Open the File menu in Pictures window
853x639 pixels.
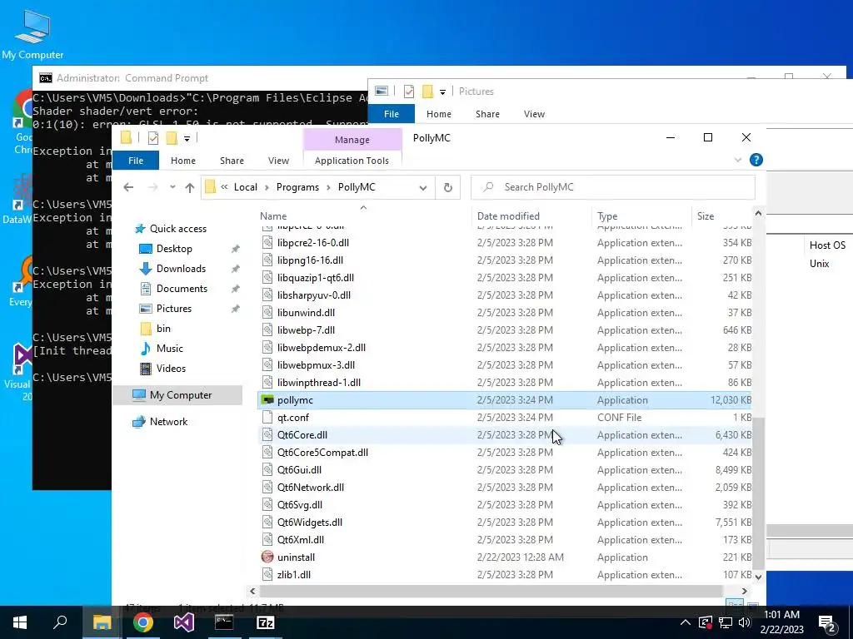tap(392, 113)
